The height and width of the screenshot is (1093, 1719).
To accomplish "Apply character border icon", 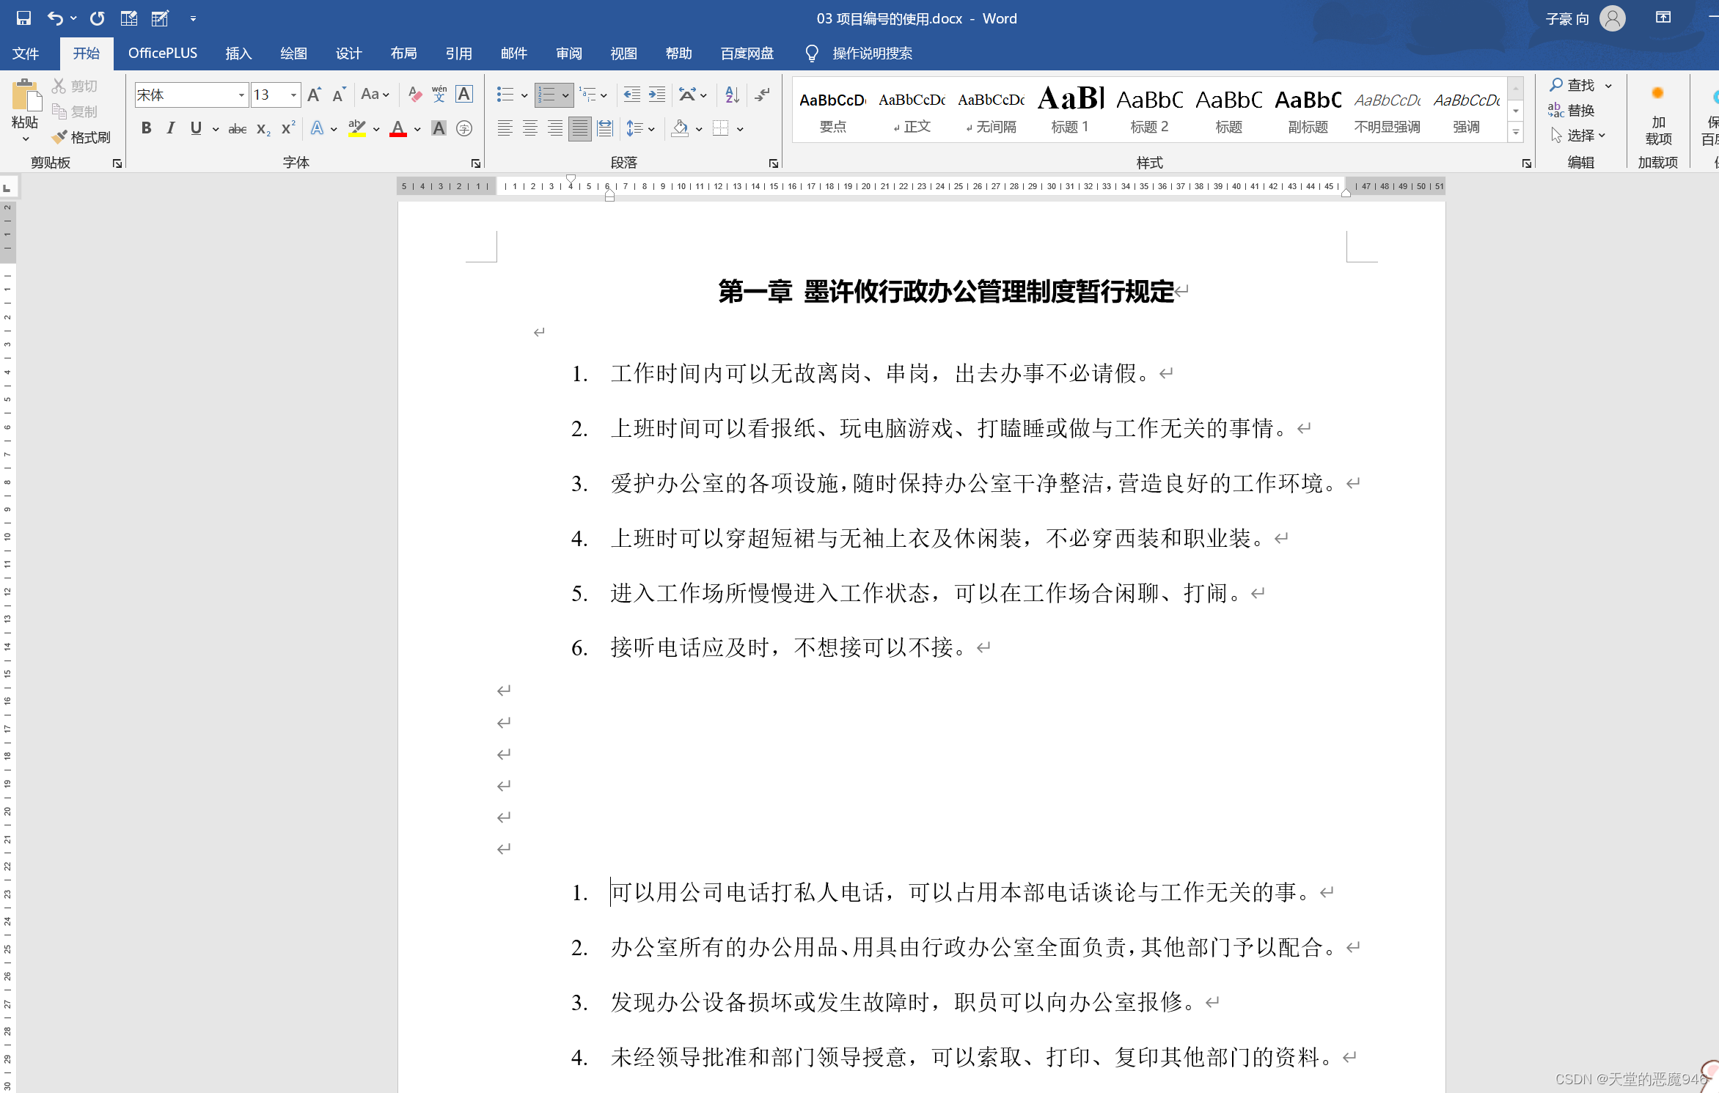I will (x=464, y=95).
